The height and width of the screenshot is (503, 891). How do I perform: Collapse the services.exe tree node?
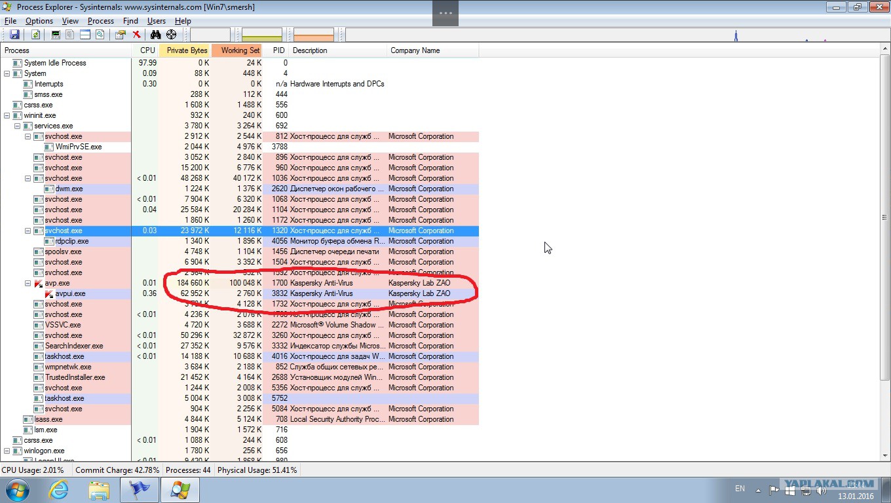click(17, 126)
